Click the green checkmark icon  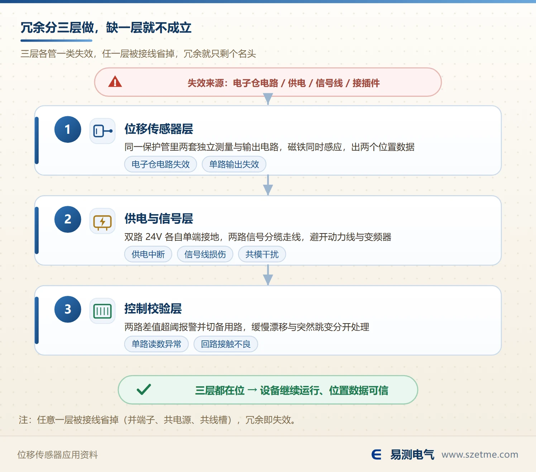144,390
